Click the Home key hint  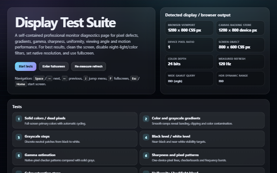point(21,84)
